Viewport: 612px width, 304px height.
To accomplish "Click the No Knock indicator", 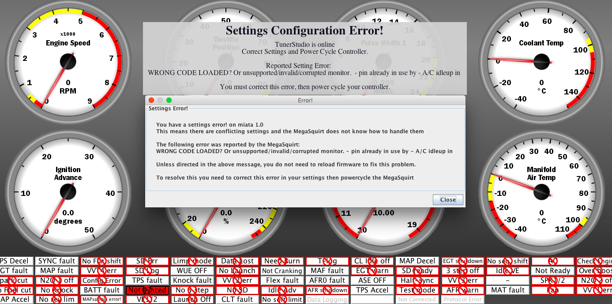I will coord(56,290).
